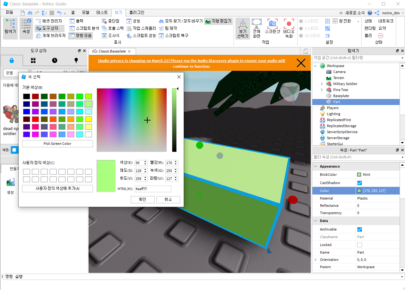Viewport: 405px width, 290px height.
Task: Switch to Full Screen (전체 화면)
Action: pyautogui.click(x=256, y=28)
